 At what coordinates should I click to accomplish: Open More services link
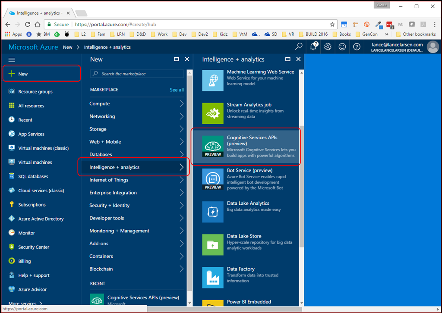[x=25, y=303]
